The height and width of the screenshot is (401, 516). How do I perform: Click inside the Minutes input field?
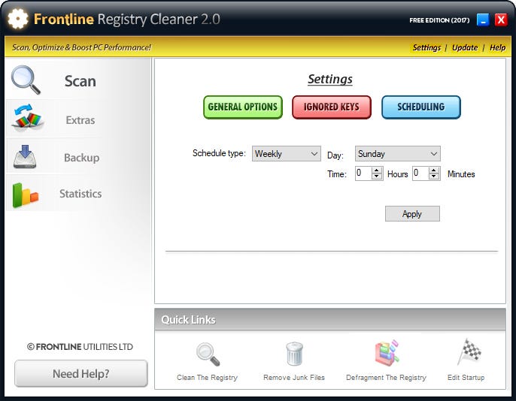[x=421, y=173]
